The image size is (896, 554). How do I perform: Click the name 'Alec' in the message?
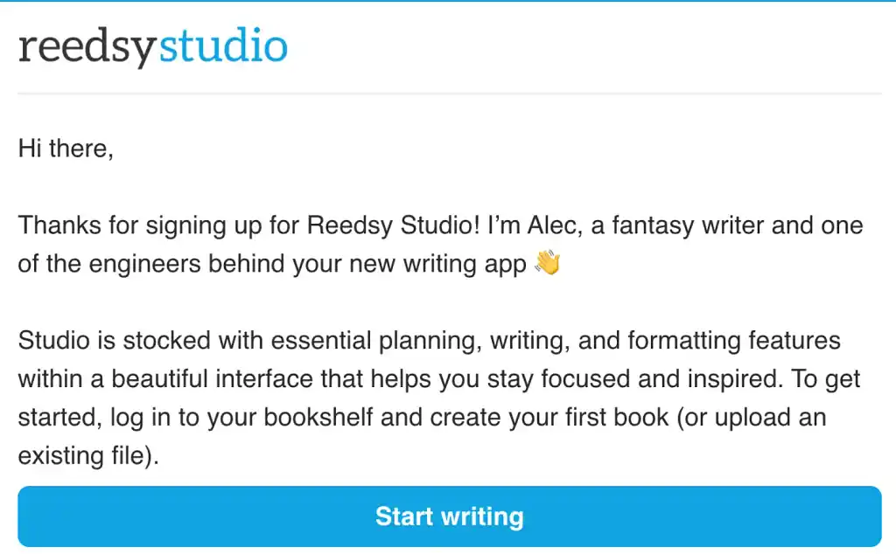[551, 225]
